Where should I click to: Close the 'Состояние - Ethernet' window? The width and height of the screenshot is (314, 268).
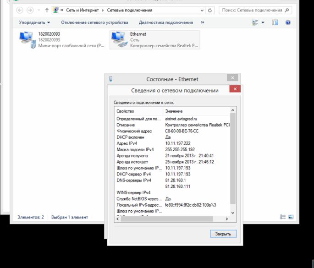232,78
